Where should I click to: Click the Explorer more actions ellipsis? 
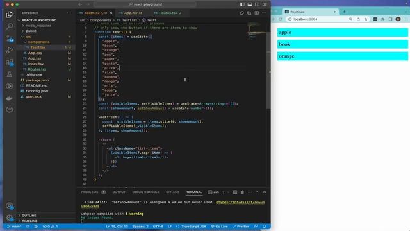(69, 13)
